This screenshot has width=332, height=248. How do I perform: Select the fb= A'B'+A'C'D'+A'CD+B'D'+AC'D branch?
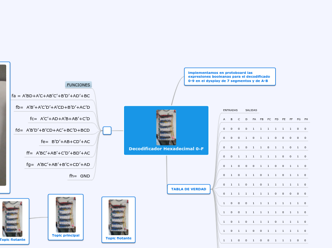pos(53,107)
